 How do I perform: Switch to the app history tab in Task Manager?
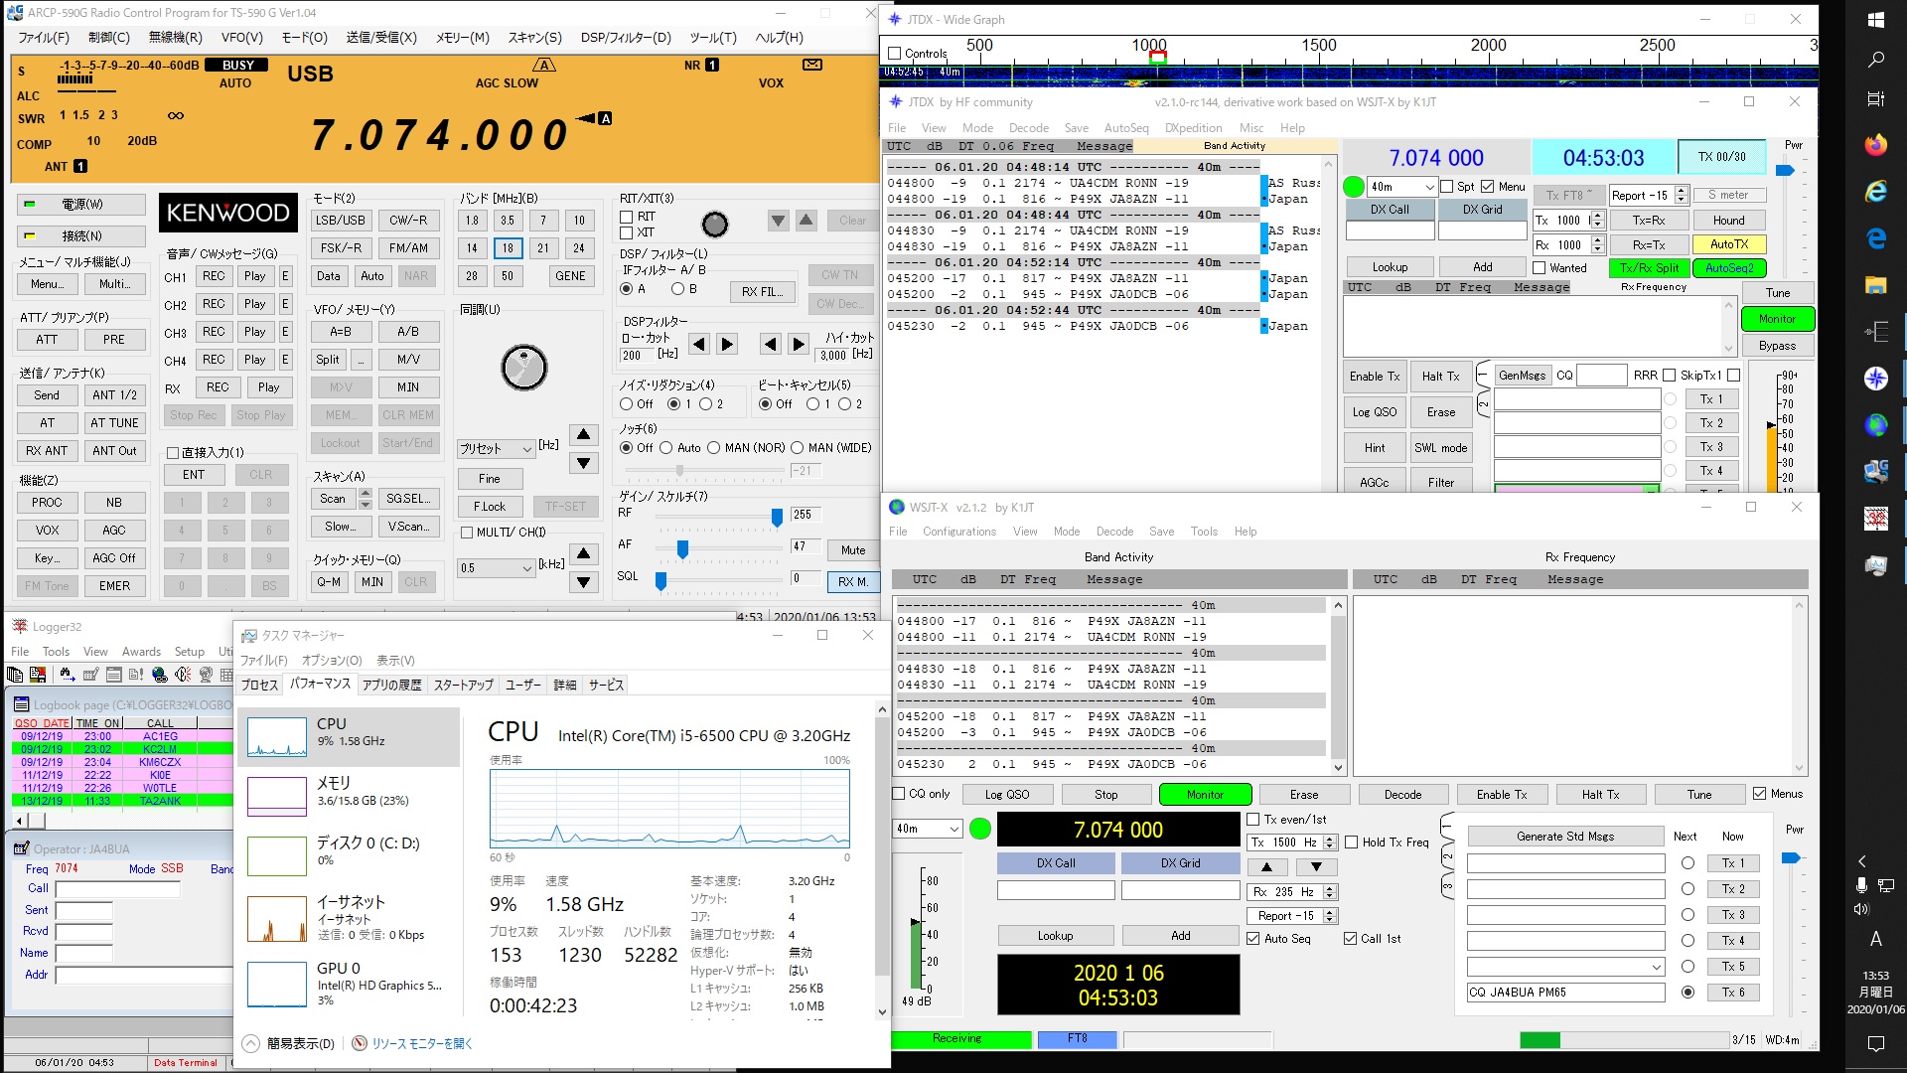pos(391,686)
